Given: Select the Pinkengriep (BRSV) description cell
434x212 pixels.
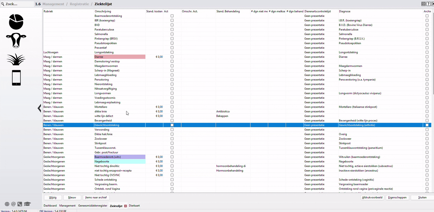Looking at the screenshot, I should (120, 39).
